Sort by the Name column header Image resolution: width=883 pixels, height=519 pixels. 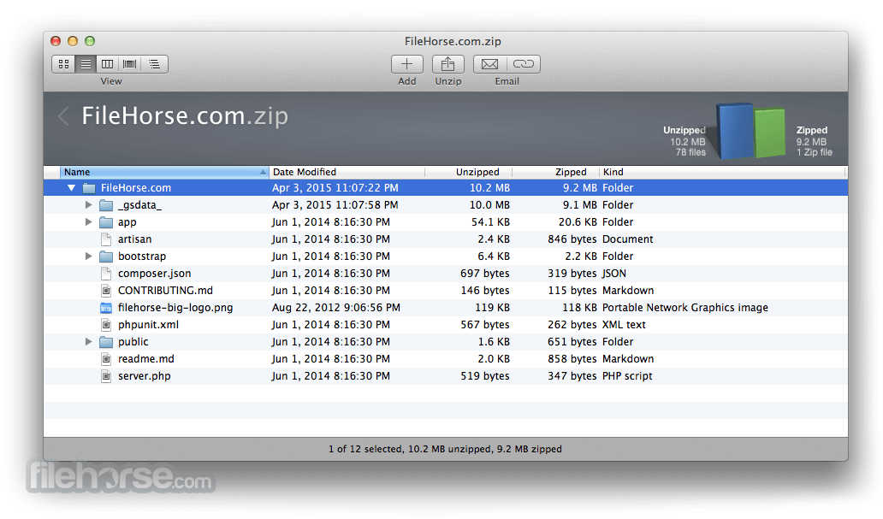[164, 172]
